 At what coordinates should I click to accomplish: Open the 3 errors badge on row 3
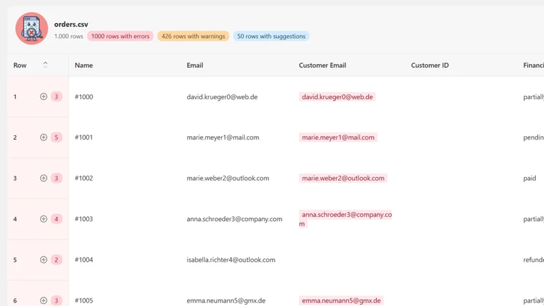(x=56, y=178)
